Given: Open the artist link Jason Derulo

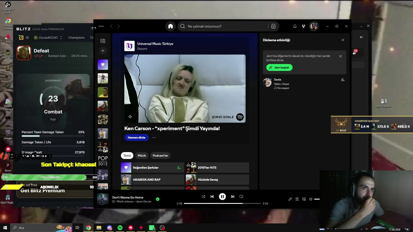Looking at the screenshot, I should pos(144,202).
